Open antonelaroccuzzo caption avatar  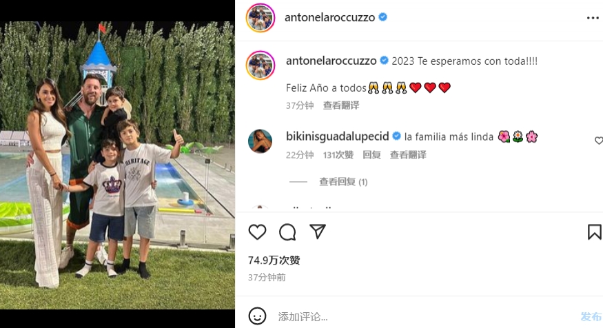pos(260,65)
